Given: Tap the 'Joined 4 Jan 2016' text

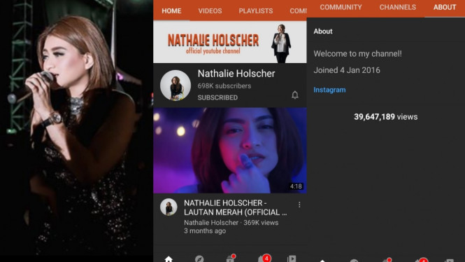Looking at the screenshot, I should (x=347, y=70).
